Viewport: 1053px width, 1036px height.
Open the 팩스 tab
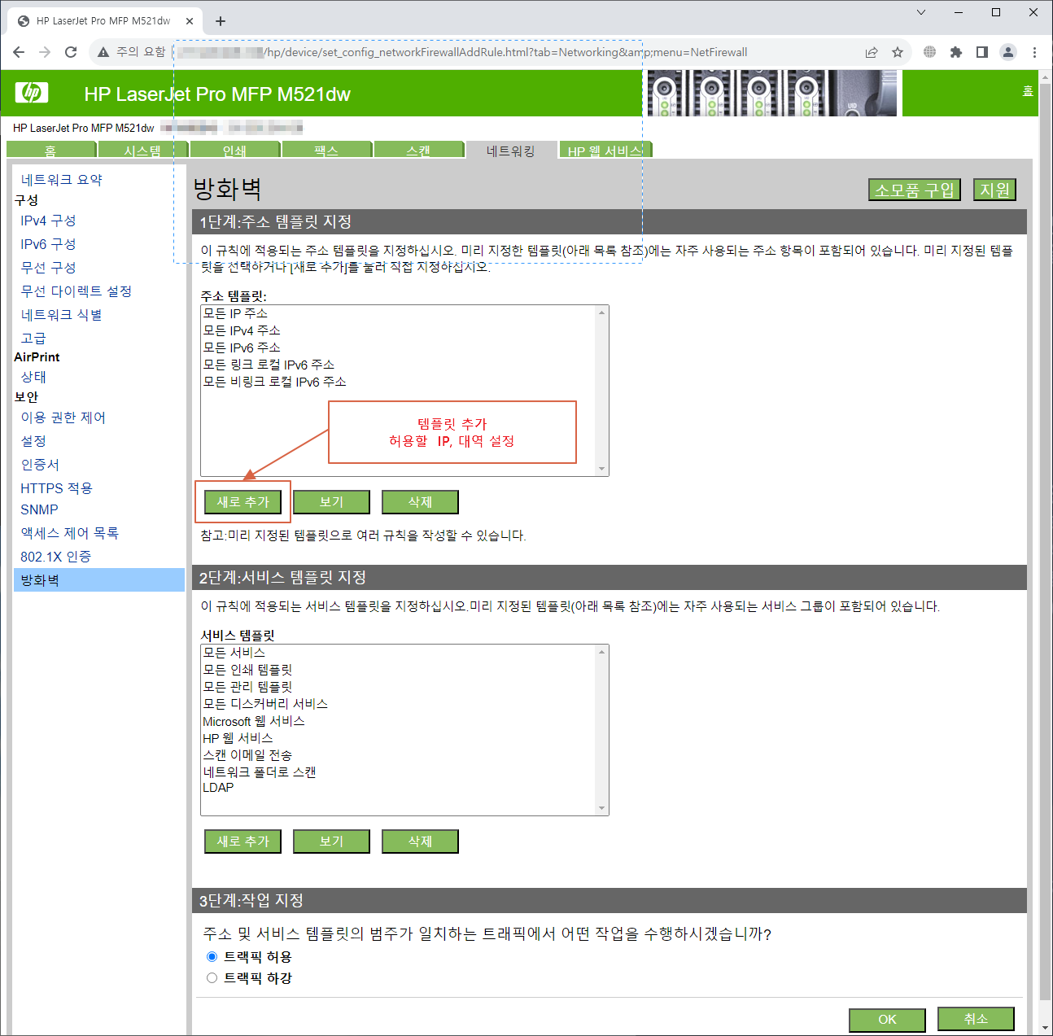tap(326, 150)
